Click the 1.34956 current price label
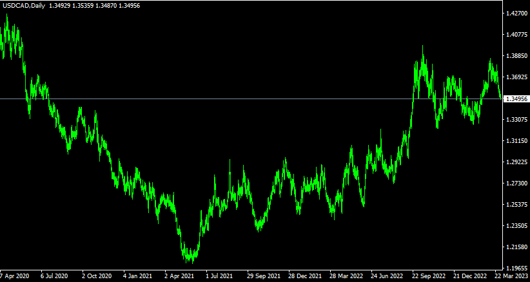The width and height of the screenshot is (530, 282). [x=516, y=99]
